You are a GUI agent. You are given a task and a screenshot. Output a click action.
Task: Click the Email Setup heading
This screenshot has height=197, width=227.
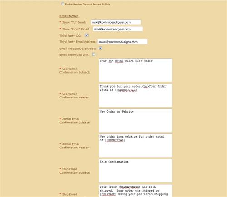tap(69, 16)
